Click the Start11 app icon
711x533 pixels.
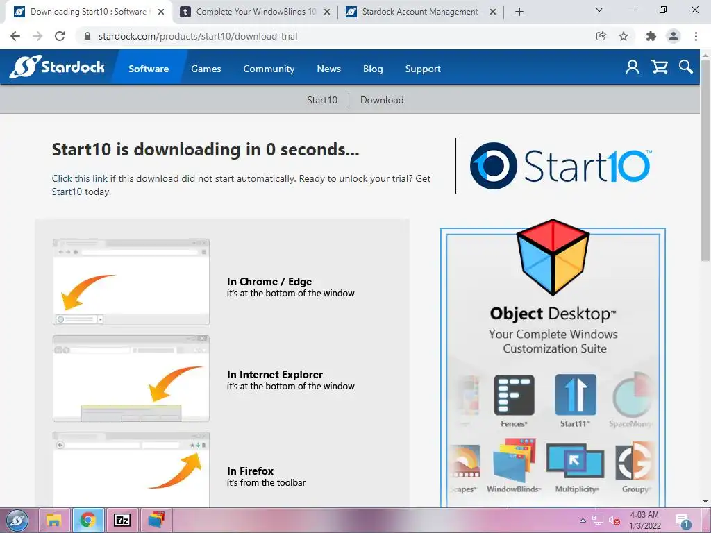[x=576, y=395]
